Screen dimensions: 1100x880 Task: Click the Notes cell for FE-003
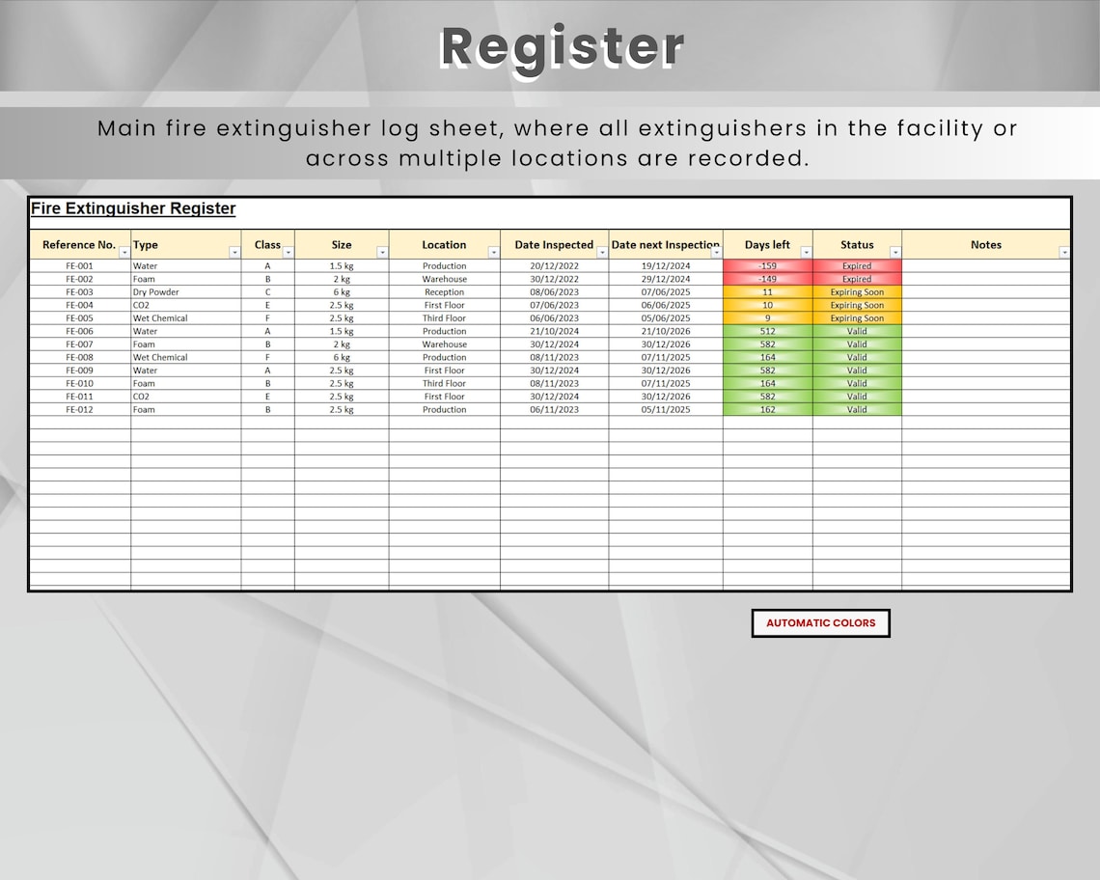tap(985, 291)
